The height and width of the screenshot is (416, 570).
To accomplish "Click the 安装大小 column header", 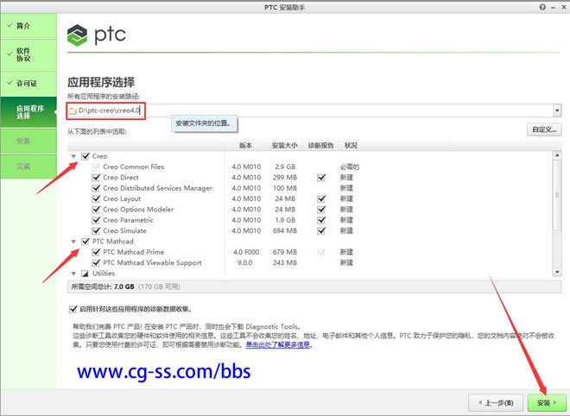I will 284,146.
